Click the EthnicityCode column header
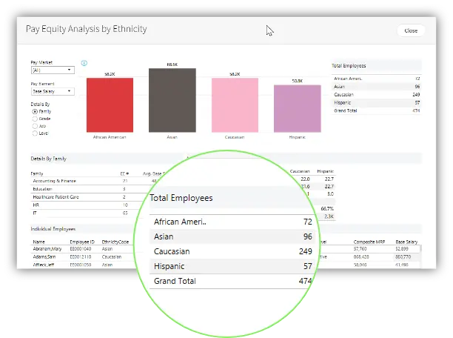 [x=115, y=240]
